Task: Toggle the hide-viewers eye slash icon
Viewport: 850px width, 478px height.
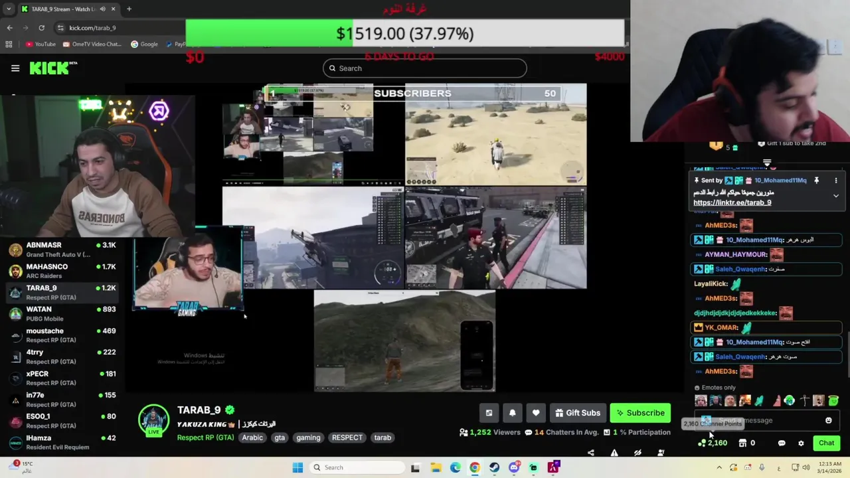Action: click(x=637, y=453)
